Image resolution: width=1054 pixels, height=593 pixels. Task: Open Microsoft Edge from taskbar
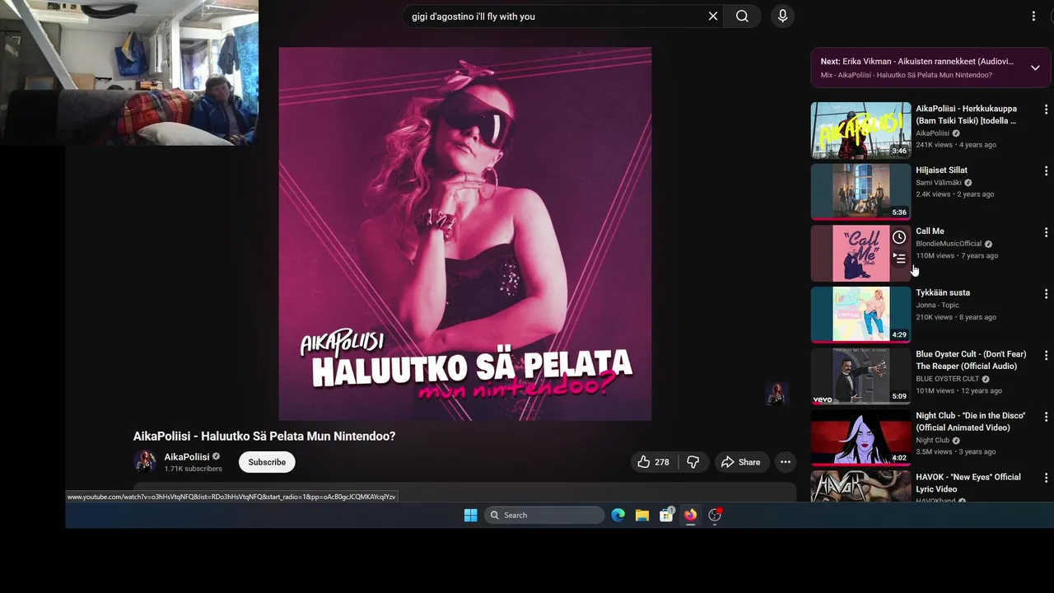point(618,515)
